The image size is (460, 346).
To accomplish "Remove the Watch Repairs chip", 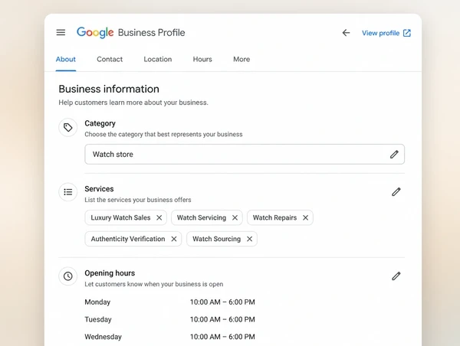I will [305, 217].
